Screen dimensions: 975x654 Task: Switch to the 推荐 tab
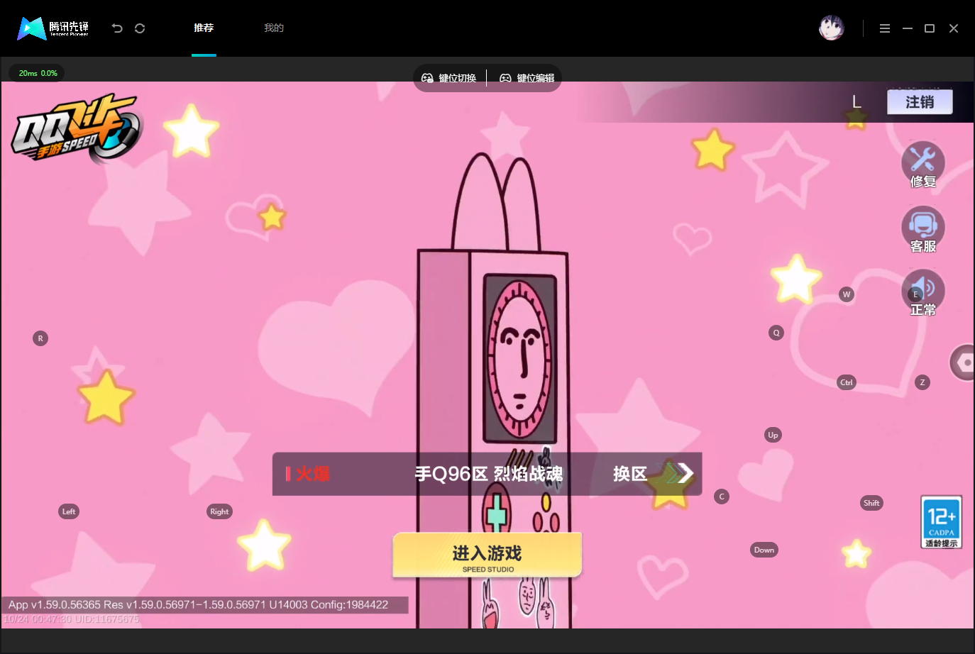(x=204, y=28)
